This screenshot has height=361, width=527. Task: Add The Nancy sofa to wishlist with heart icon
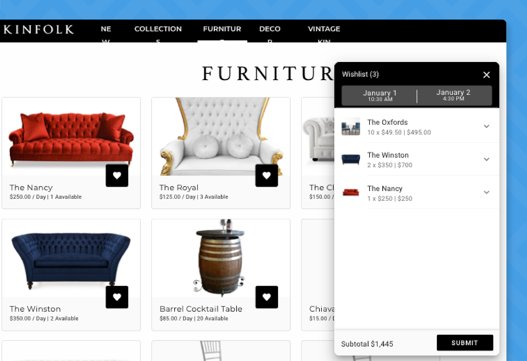click(117, 175)
